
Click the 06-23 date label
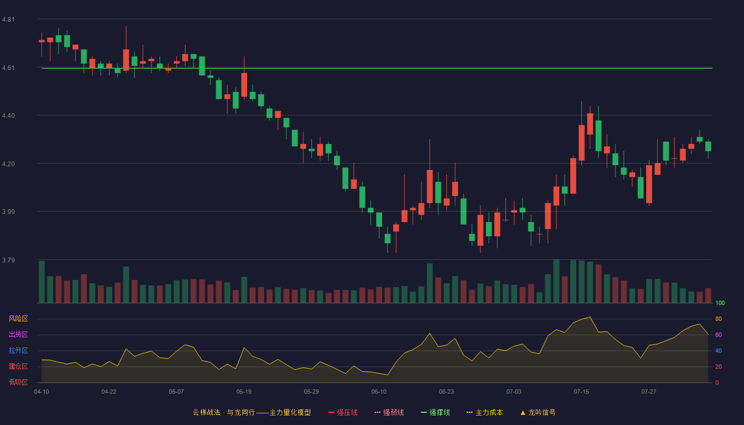tap(446, 392)
